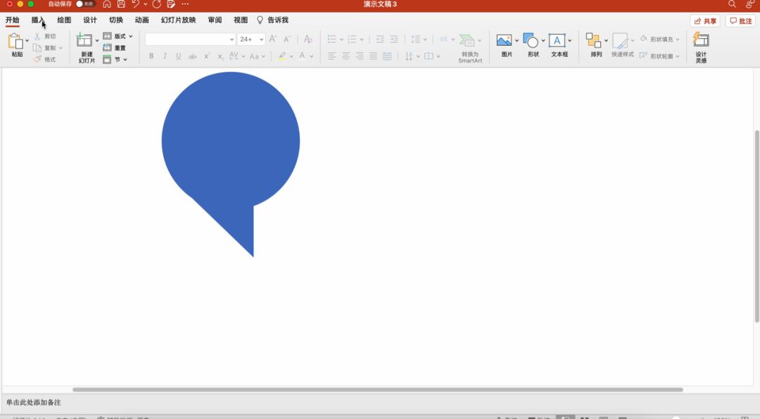Click the Paste (粘贴) icon
Screen dimensions: 760x419
click(15, 42)
